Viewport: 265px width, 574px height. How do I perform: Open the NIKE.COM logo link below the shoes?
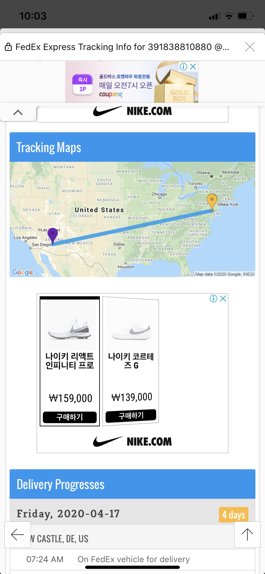(x=132, y=441)
